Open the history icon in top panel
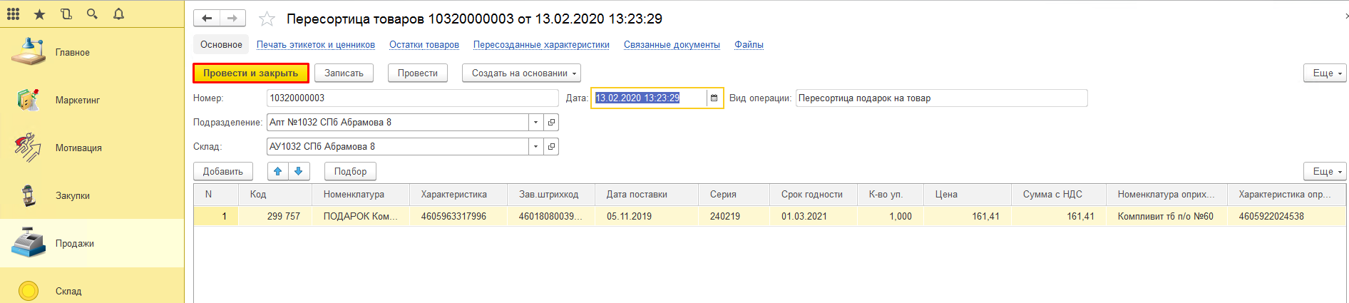Screen dimensions: 1349x303 tap(66, 14)
